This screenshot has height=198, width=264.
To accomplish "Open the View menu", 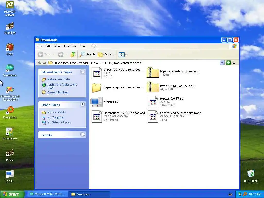I will [x=57, y=46].
